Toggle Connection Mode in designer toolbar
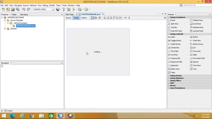212x119 pixels. 96,18
